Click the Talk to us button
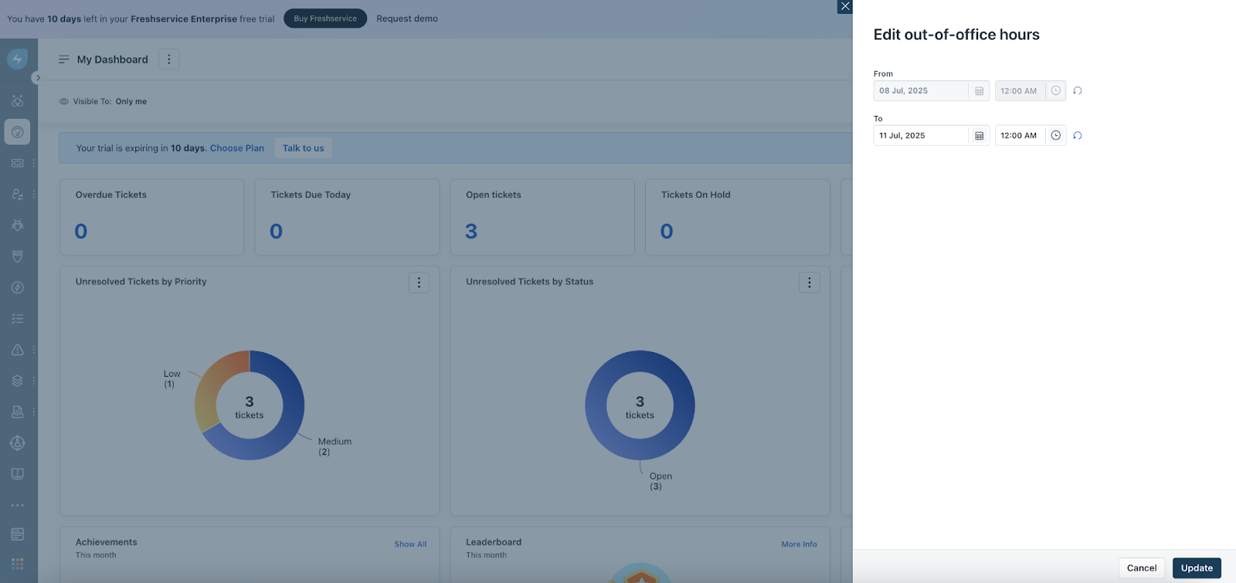The width and height of the screenshot is (1236, 583). 303,148
